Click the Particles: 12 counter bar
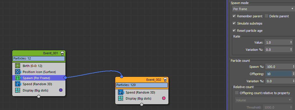The height and width of the screenshot is (110, 295). click(x=39, y=58)
